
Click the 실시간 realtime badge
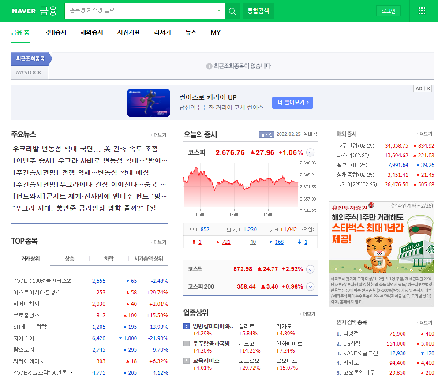(x=266, y=134)
